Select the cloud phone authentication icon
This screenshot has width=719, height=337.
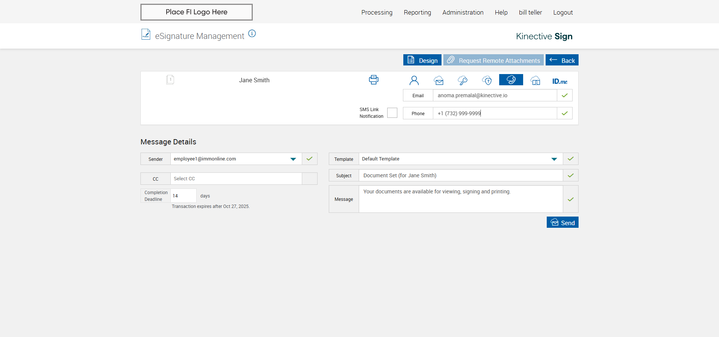coord(511,80)
